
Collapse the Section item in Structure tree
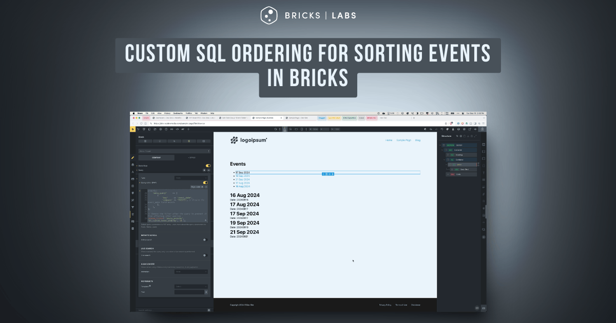pos(440,145)
